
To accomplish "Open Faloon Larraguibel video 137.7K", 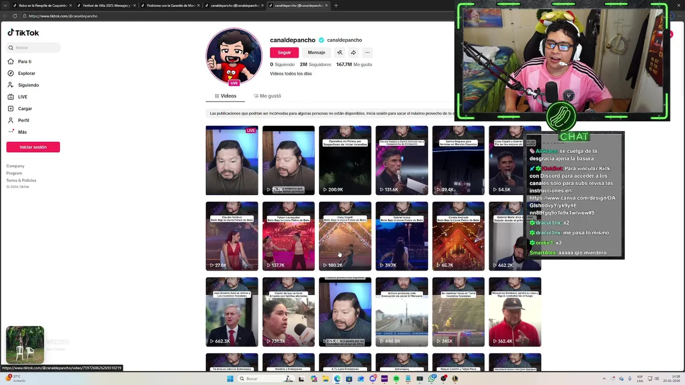I will coord(288,236).
